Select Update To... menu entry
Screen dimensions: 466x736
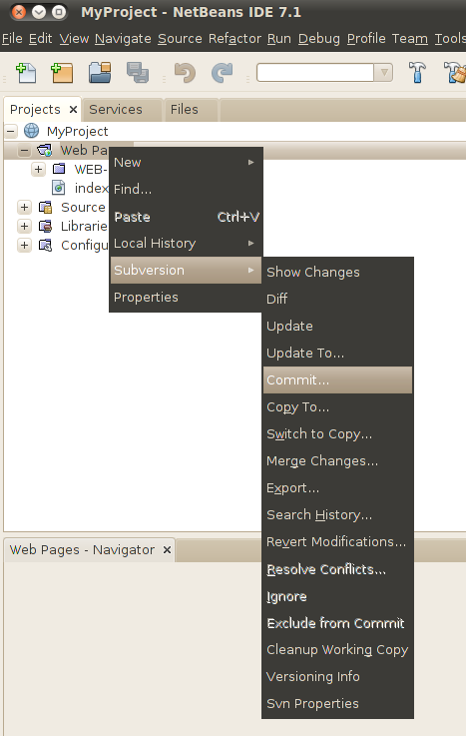click(337, 353)
